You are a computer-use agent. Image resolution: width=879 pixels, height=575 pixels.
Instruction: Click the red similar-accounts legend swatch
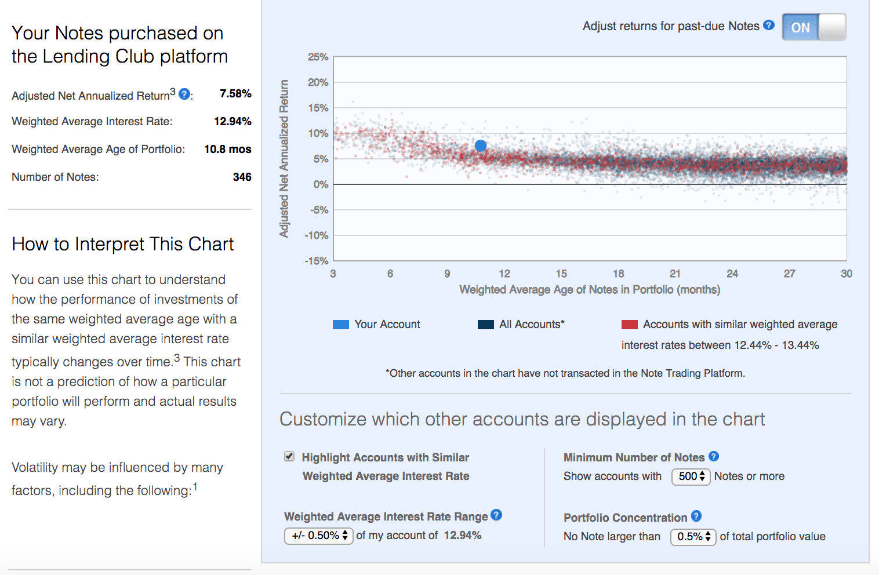[630, 325]
